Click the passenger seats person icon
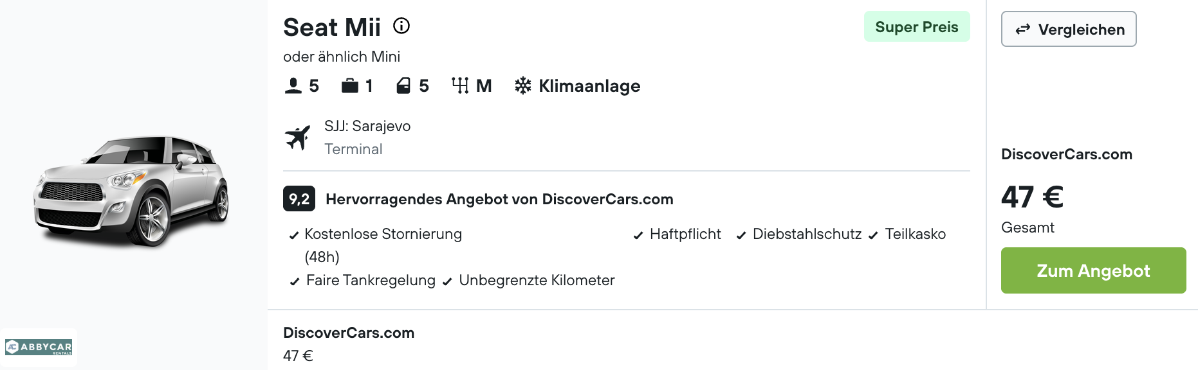This screenshot has width=1198, height=370. pos(293,85)
